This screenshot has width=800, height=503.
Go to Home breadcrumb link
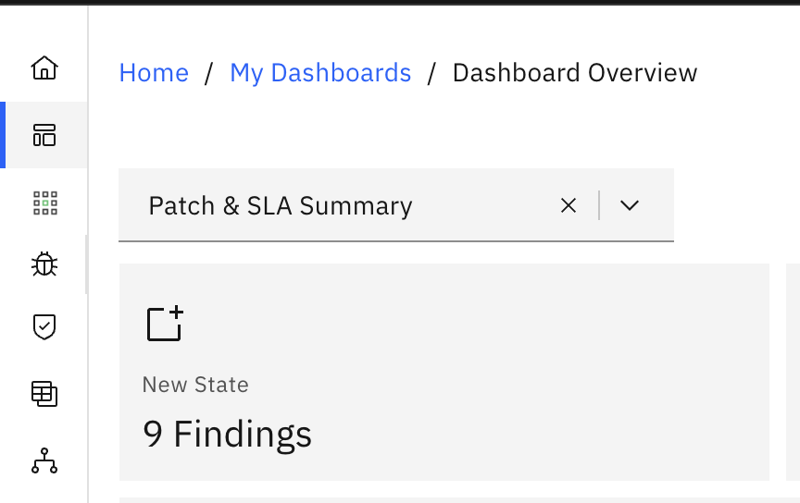pyautogui.click(x=154, y=73)
